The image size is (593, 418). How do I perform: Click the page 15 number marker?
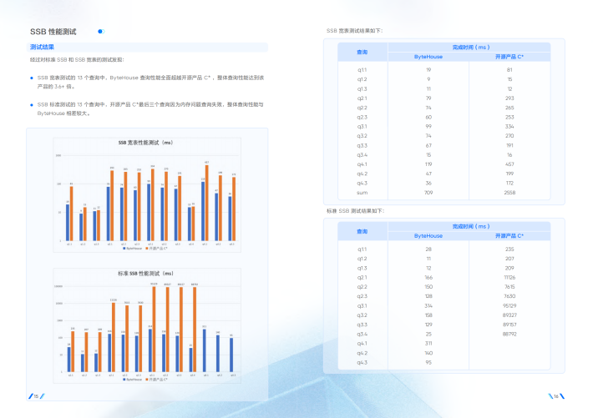click(36, 395)
